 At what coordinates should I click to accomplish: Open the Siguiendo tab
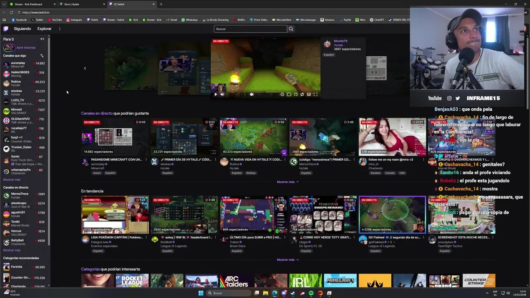(x=22, y=29)
